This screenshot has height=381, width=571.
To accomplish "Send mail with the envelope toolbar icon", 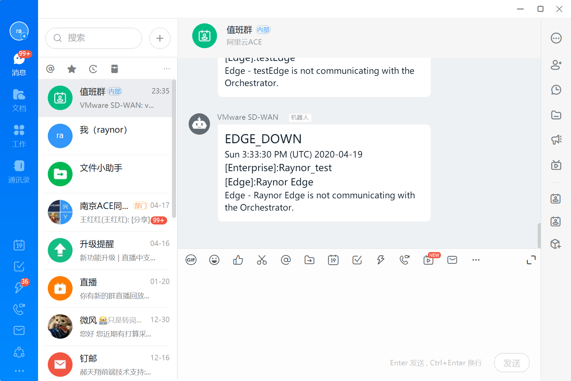I will point(452,260).
